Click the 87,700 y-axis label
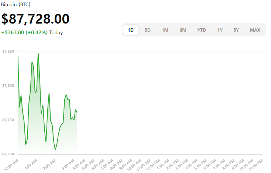This screenshot has width=271, height=173. coord(8,154)
